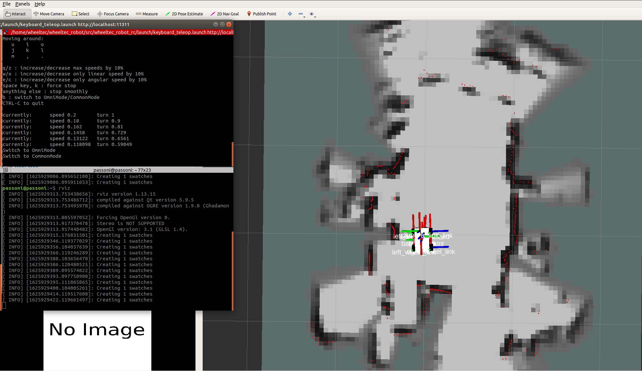Image resolution: width=642 pixels, height=371 pixels.
Task: Choose the Select tool in toolbar
Action: coord(80,14)
